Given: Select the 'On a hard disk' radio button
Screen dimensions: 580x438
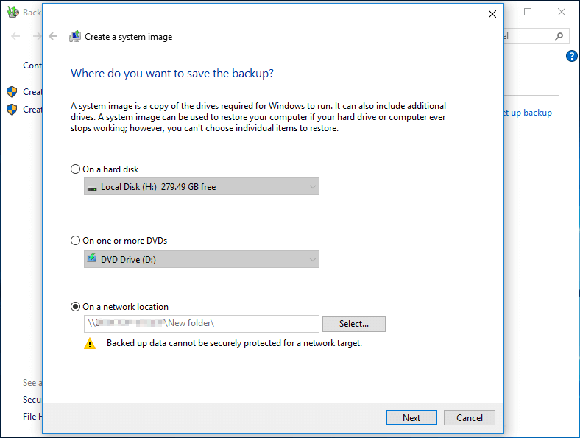Looking at the screenshot, I should pos(76,169).
